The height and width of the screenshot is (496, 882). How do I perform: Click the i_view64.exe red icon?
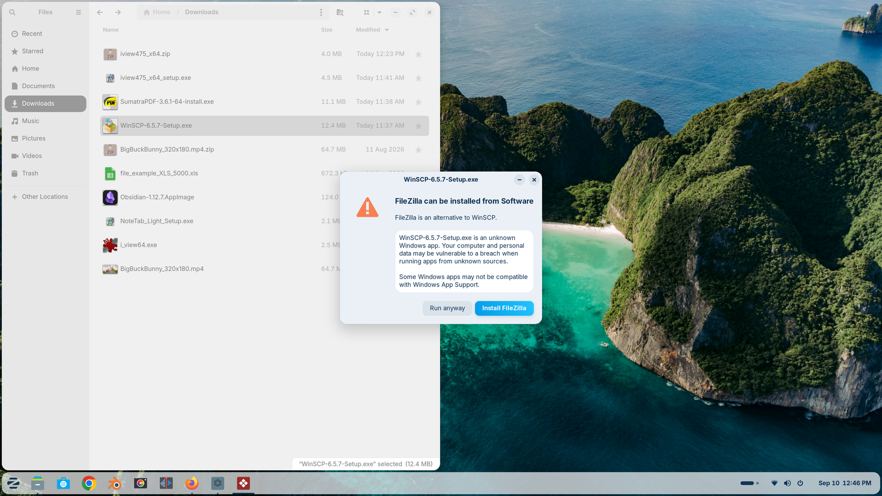tap(110, 245)
